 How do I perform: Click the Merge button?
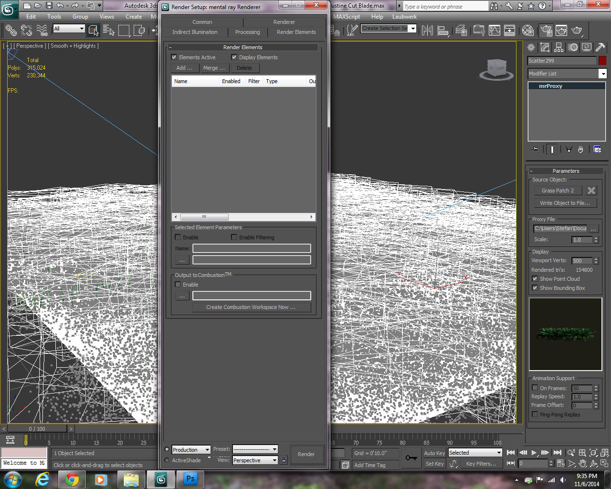(x=214, y=68)
